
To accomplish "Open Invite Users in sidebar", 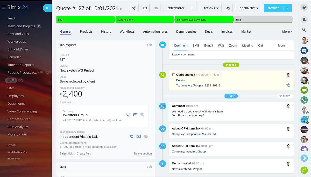I will point(15,159).
